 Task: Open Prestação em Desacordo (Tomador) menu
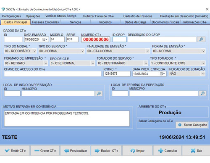[x=184, y=16]
